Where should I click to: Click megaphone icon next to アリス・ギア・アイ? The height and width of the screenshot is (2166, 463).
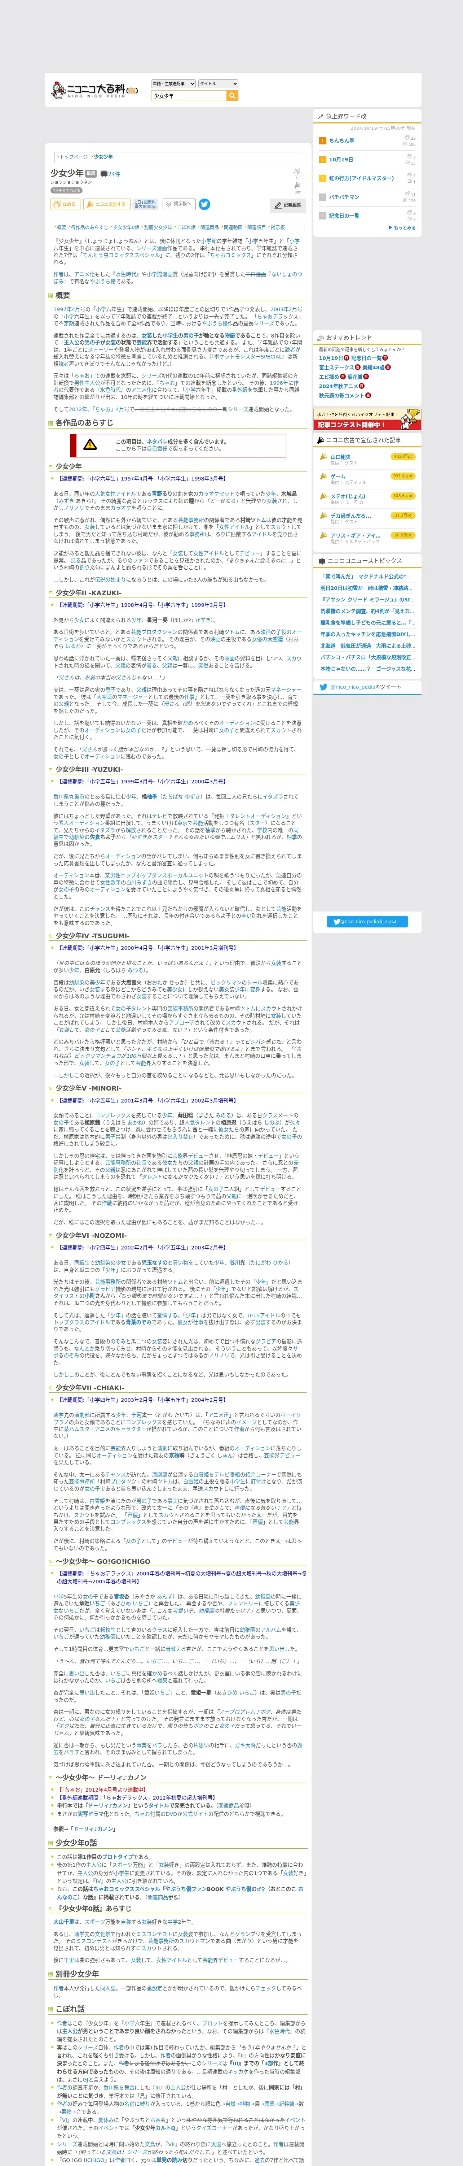[x=323, y=536]
